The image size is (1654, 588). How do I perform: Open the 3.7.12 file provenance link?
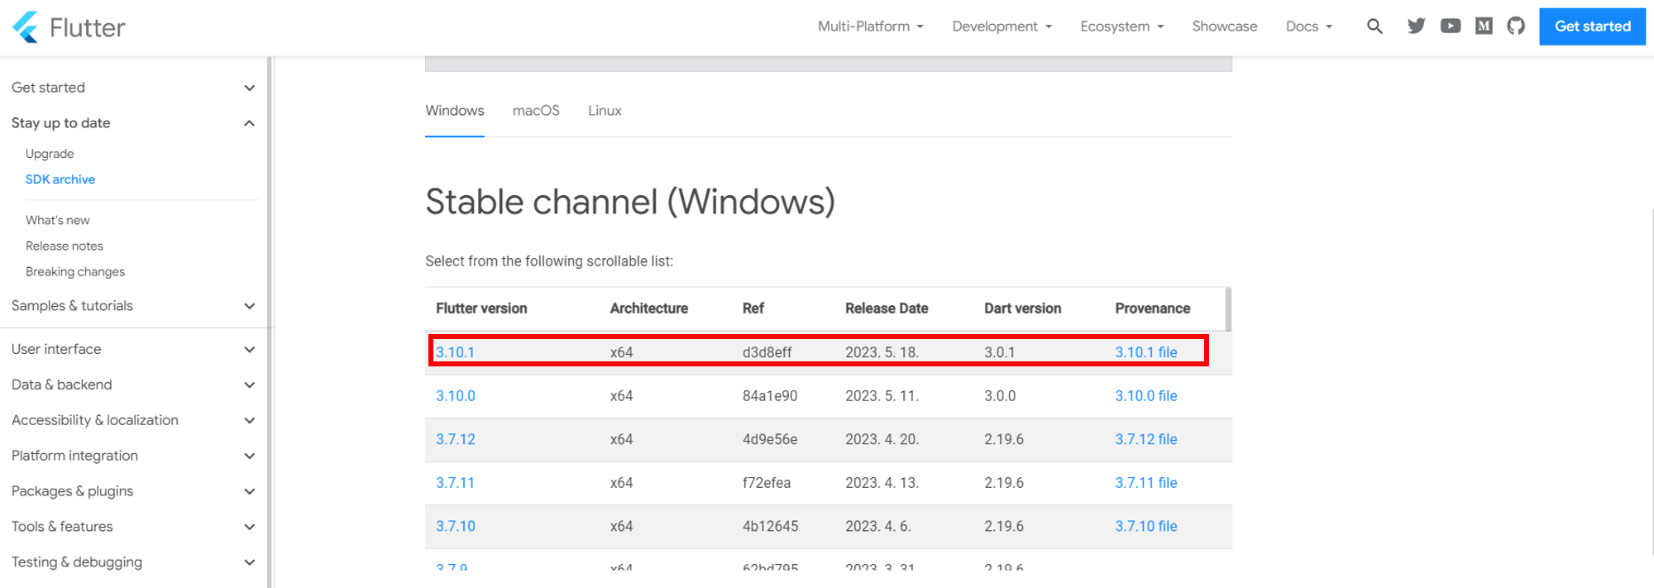coord(1146,440)
